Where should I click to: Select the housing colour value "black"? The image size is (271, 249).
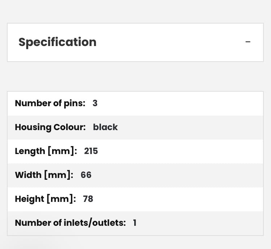(105, 127)
